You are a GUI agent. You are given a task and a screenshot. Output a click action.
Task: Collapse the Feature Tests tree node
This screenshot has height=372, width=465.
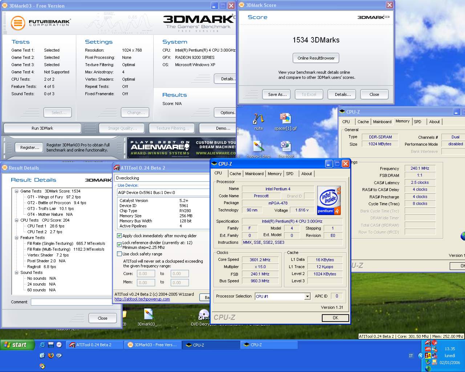click(16, 238)
